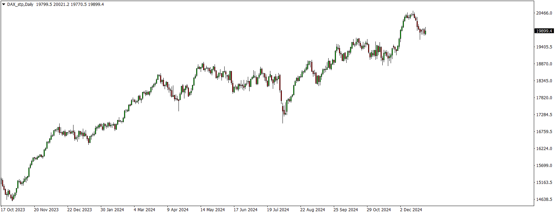Click the 22 Dec 2023 date label
The height and width of the screenshot is (214, 556).
click(79, 210)
